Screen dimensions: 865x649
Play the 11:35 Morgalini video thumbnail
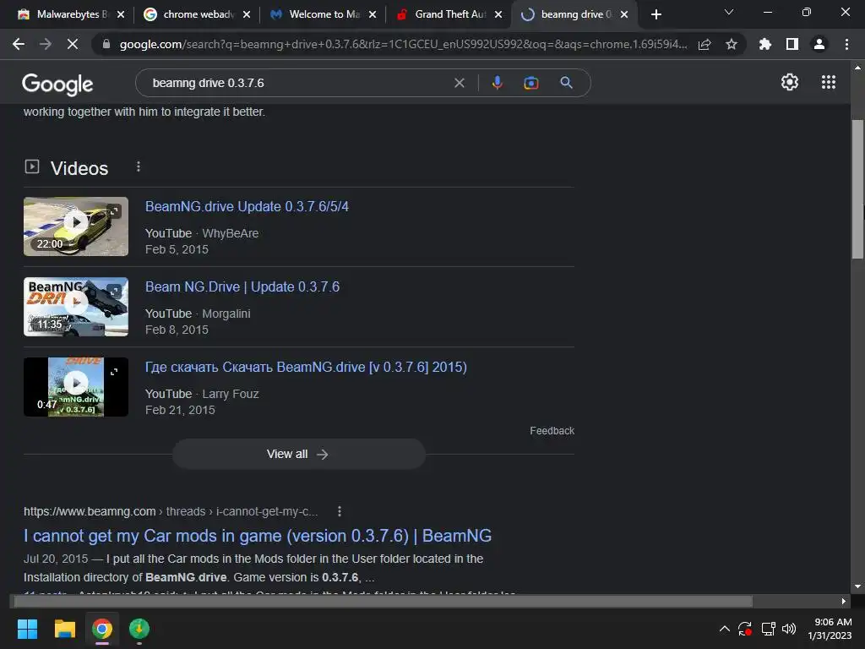75,307
